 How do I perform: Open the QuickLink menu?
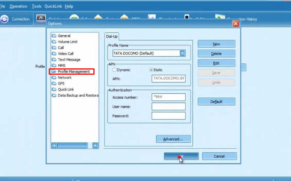tap(53, 6)
